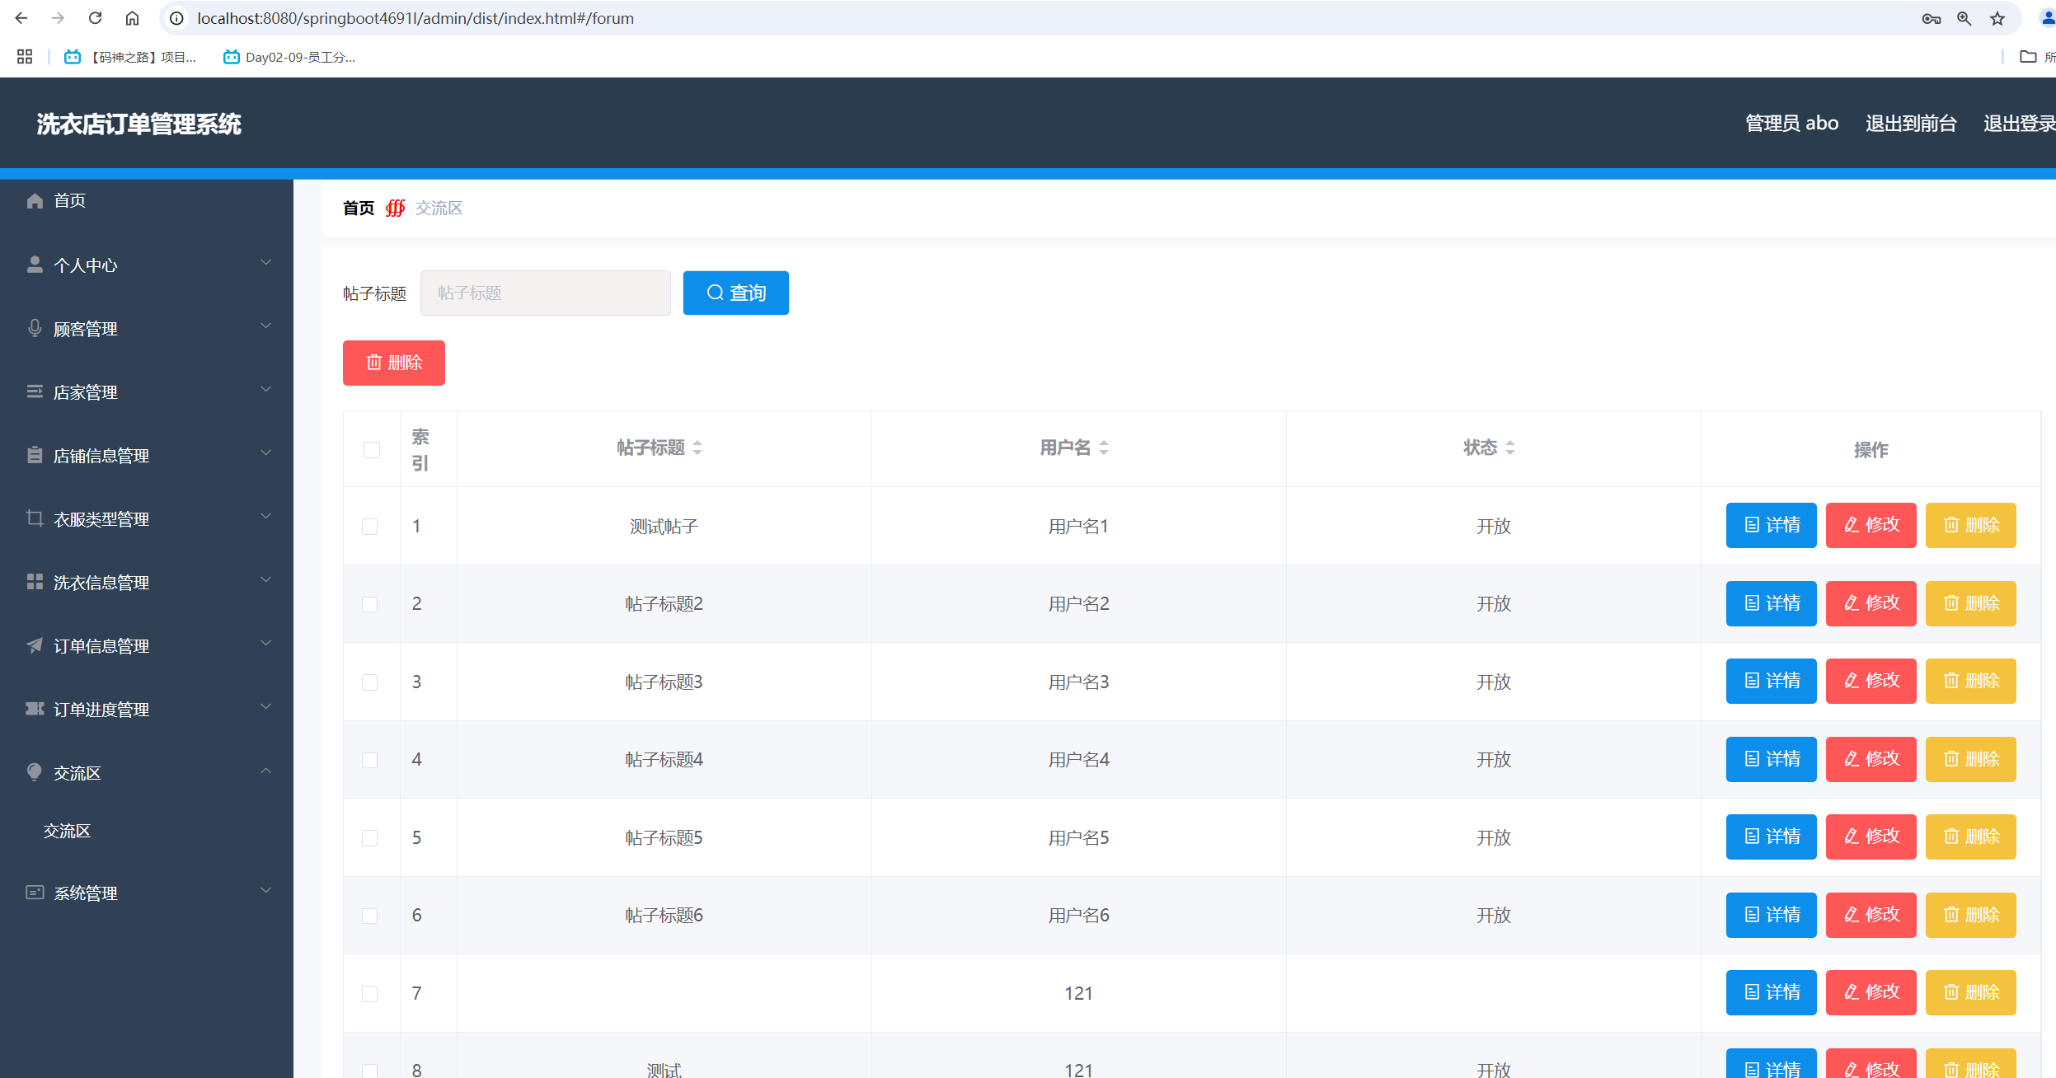Open the 交流区 submenu item
The width and height of the screenshot is (2056, 1078).
pos(68,831)
